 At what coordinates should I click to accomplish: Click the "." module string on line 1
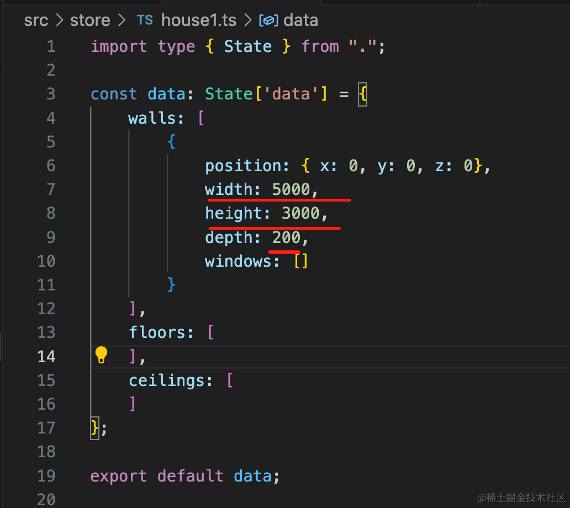point(362,46)
